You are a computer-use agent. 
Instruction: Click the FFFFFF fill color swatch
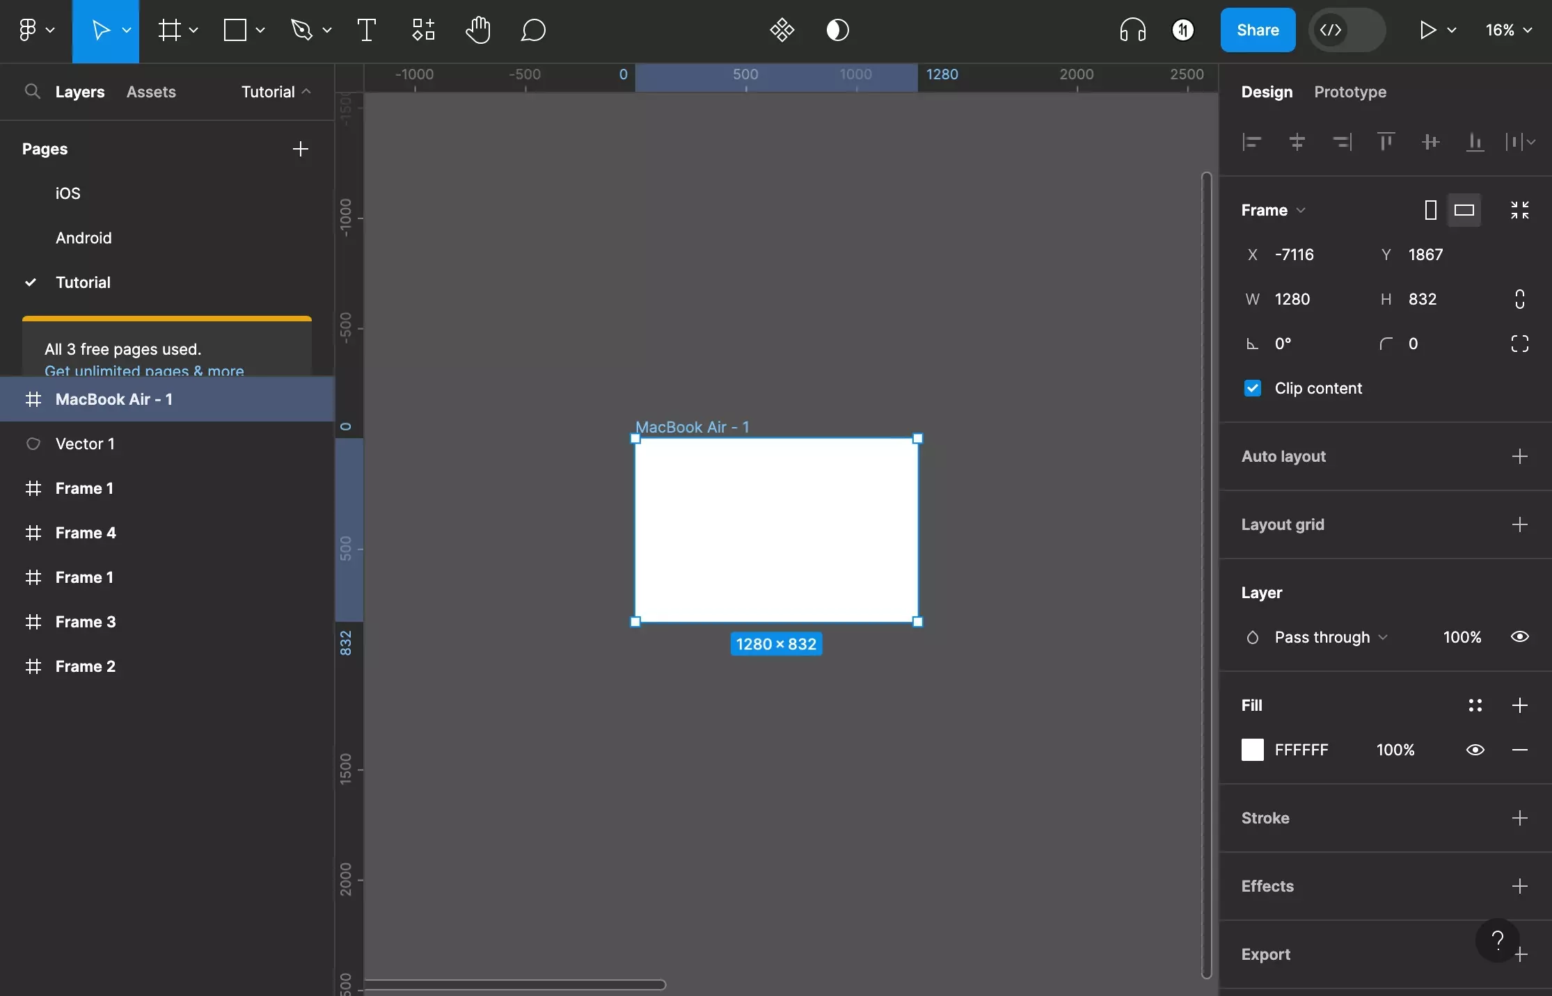1252,750
